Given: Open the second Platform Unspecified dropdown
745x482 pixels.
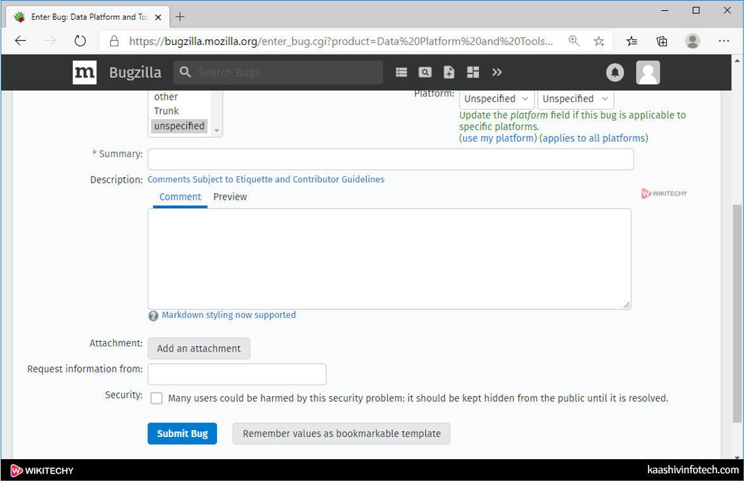Looking at the screenshot, I should (575, 99).
